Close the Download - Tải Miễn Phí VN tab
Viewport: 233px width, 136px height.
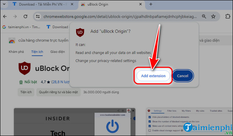click(x=72, y=4)
